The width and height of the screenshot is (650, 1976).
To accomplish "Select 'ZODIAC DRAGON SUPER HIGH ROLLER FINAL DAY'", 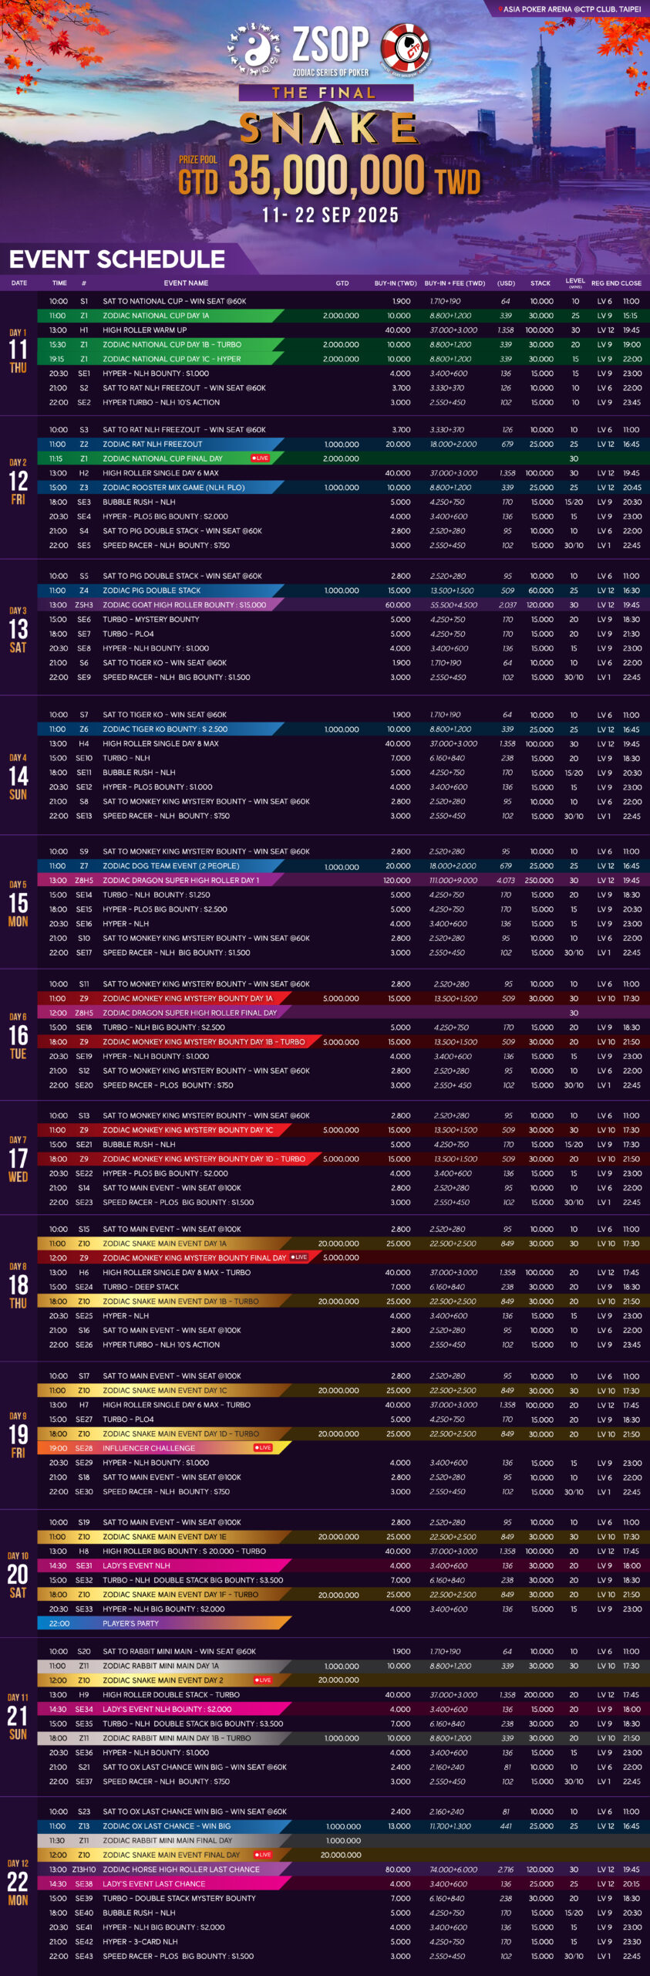I will pyautogui.click(x=190, y=1013).
